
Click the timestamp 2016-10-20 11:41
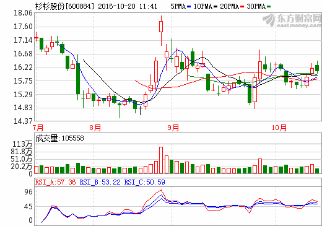pyautogui.click(x=128, y=6)
